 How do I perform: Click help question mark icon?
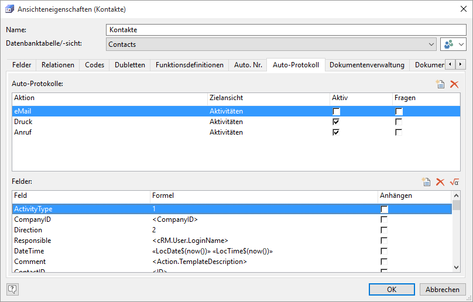[x=12, y=289]
